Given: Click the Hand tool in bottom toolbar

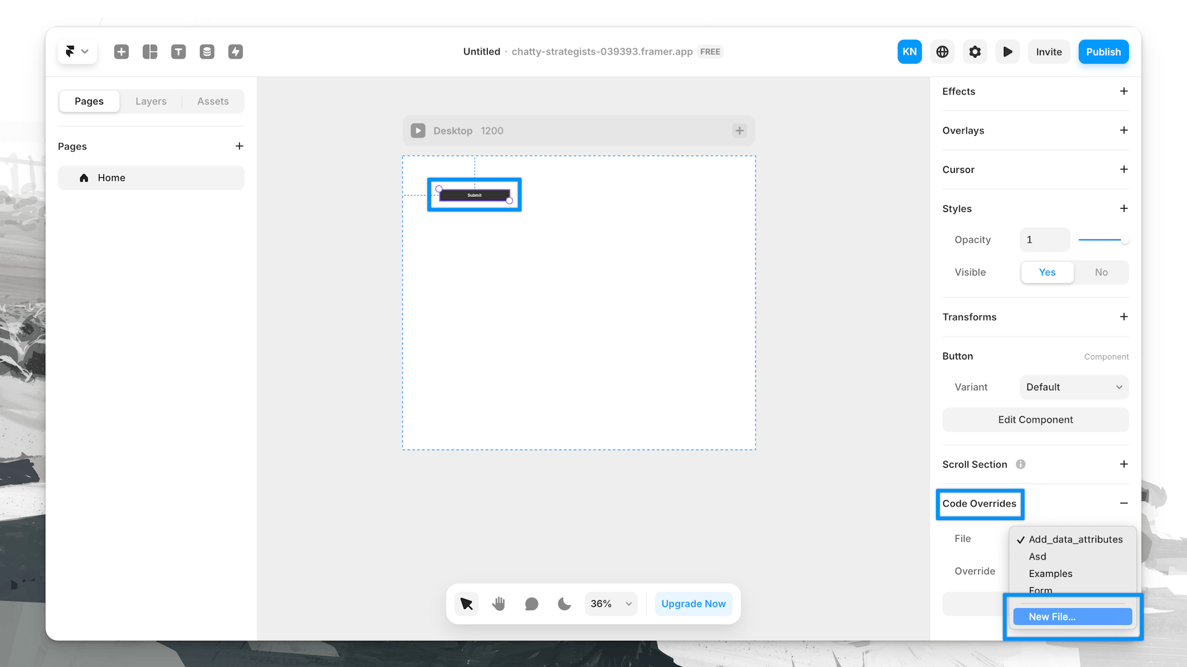Looking at the screenshot, I should 499,603.
